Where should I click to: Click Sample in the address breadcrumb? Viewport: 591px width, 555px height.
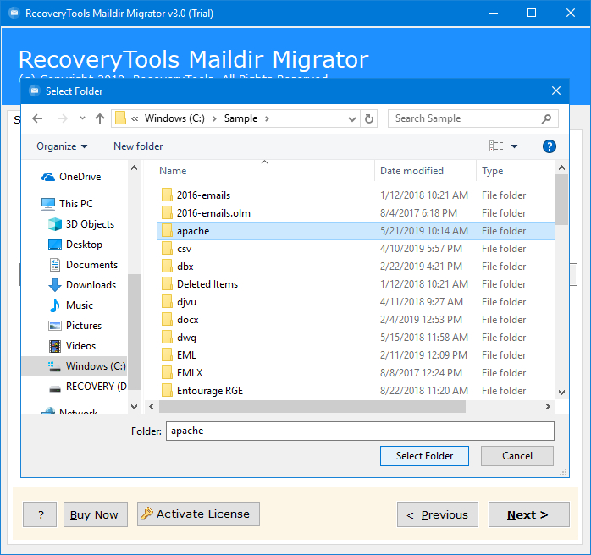pyautogui.click(x=240, y=118)
